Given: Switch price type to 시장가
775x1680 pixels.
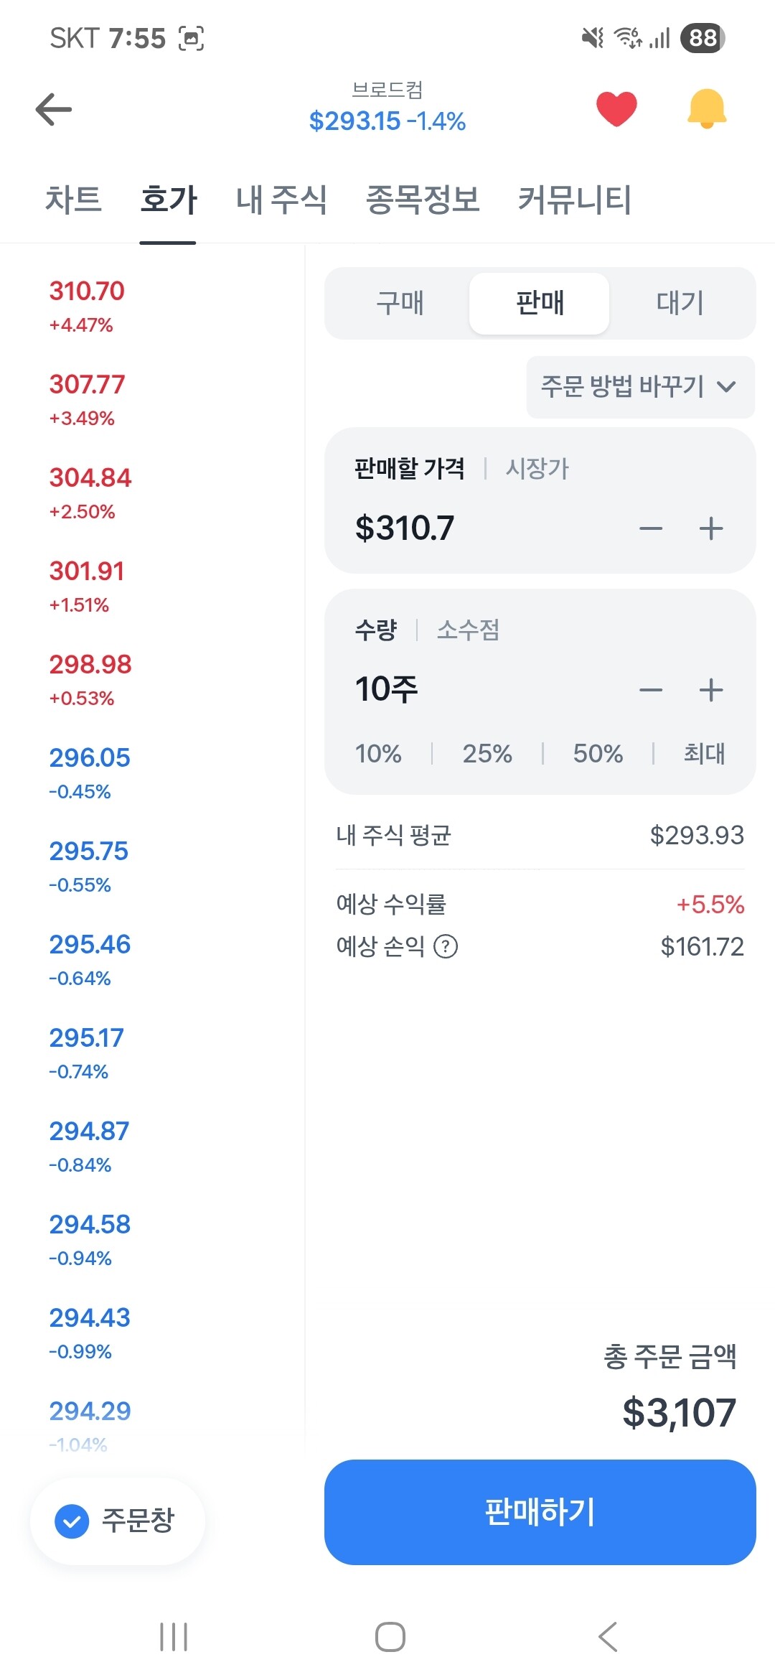Looking at the screenshot, I should pos(537,469).
